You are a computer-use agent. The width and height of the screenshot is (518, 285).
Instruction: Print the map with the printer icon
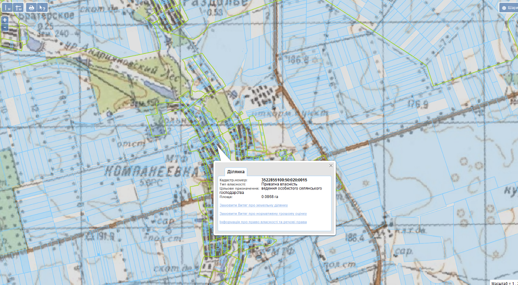tap(31, 7)
